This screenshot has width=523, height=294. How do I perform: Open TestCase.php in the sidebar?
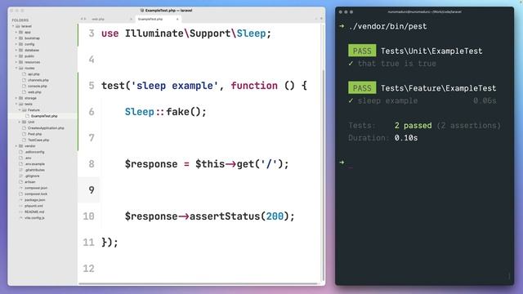tap(38, 140)
